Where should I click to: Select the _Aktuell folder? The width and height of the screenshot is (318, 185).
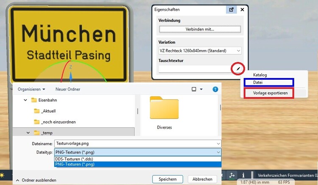45,111
